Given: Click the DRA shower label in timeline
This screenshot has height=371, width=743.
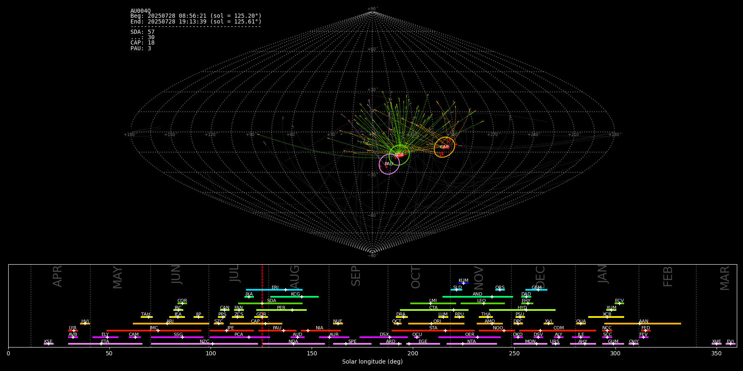Looking at the screenshot, I should pyautogui.click(x=401, y=315).
